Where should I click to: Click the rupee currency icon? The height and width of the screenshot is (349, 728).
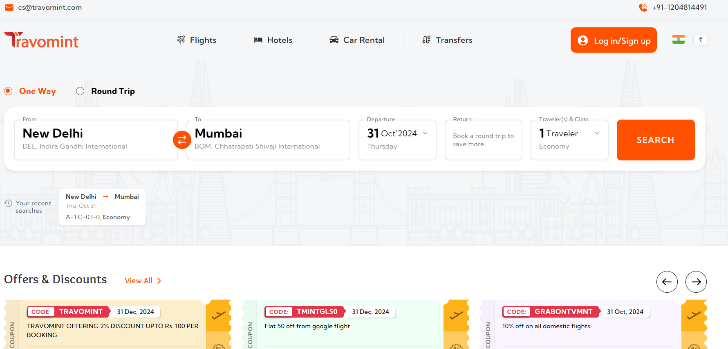701,40
